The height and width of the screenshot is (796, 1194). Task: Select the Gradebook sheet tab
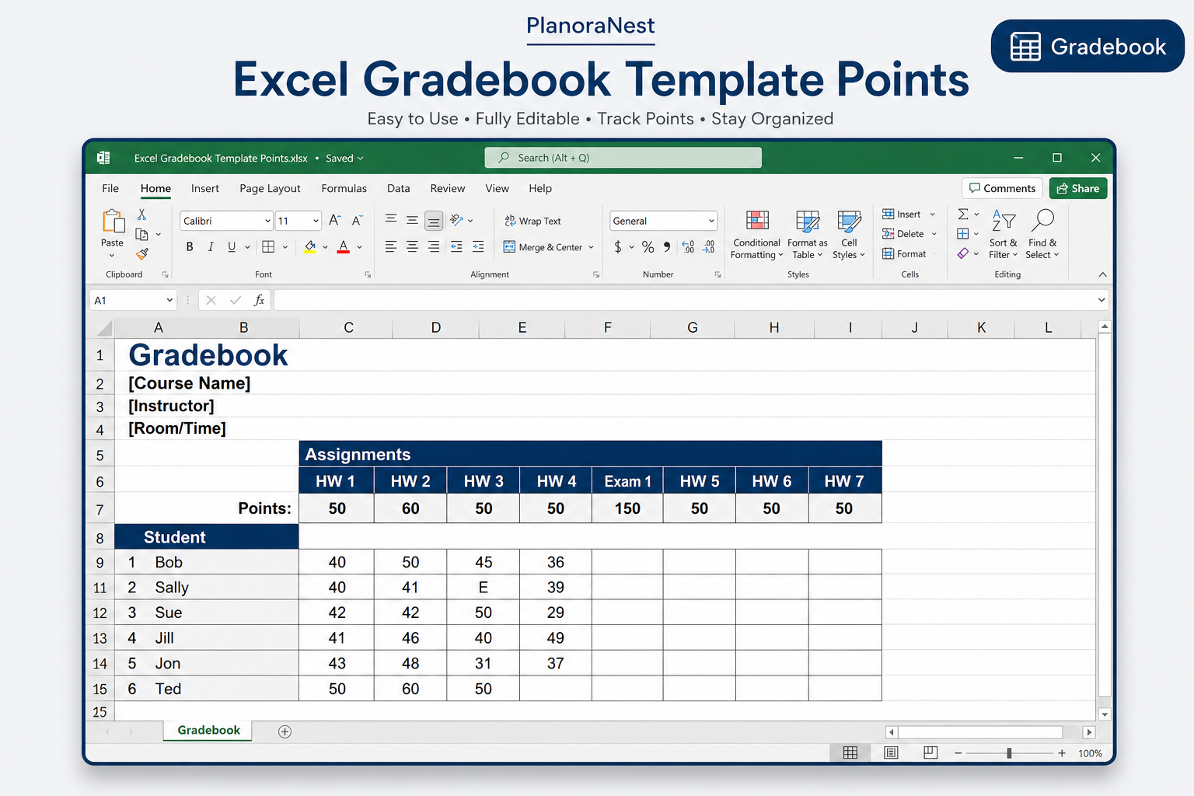click(208, 730)
